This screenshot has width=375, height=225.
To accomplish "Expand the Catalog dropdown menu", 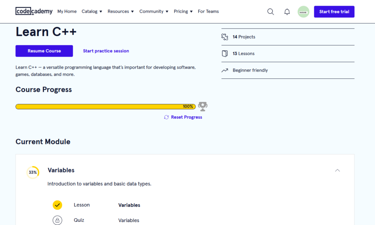I will tap(92, 12).
